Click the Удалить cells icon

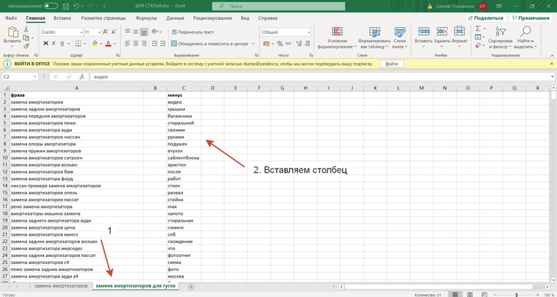442,31
